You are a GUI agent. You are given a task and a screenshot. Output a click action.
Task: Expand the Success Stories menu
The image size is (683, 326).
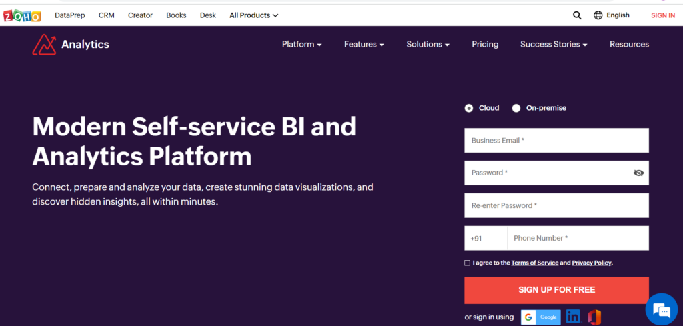554,45
